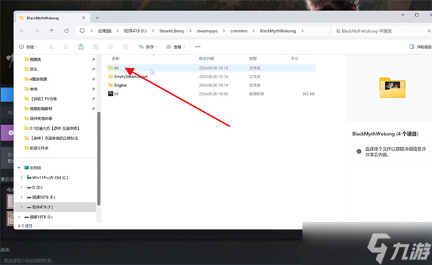Refresh the current folder view
The image size is (432, 265).
[66, 31]
